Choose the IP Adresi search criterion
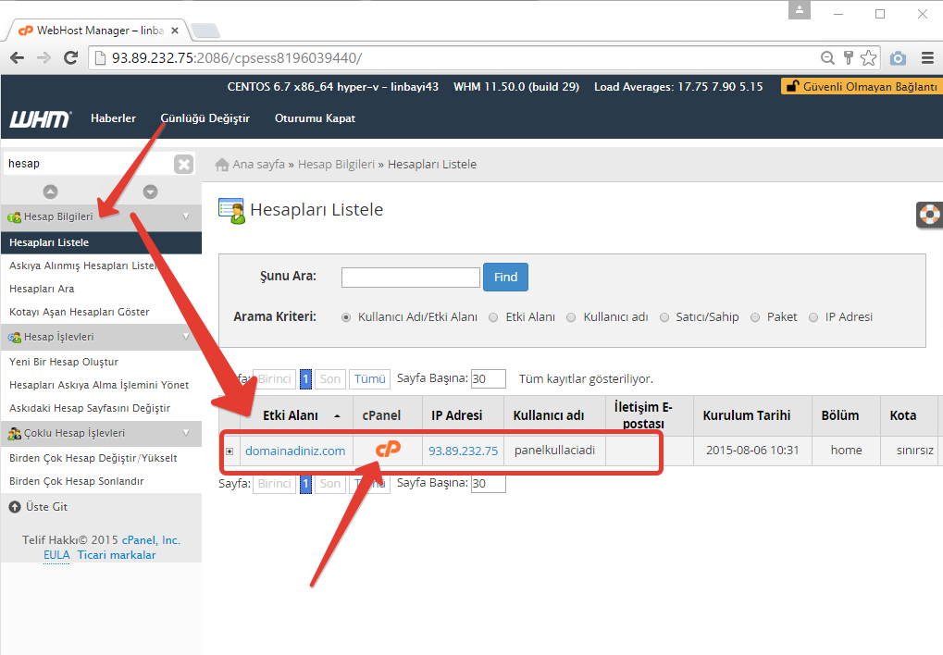The image size is (943, 655). (813, 317)
